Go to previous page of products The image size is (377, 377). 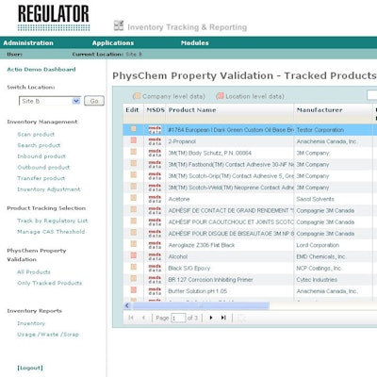point(143,318)
